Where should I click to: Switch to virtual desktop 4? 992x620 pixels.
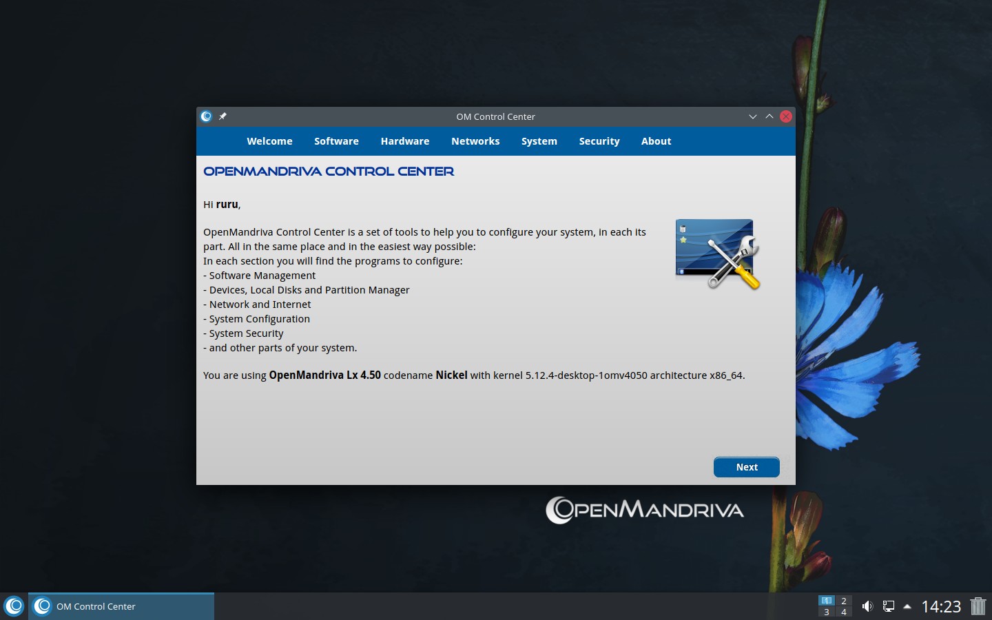844,612
